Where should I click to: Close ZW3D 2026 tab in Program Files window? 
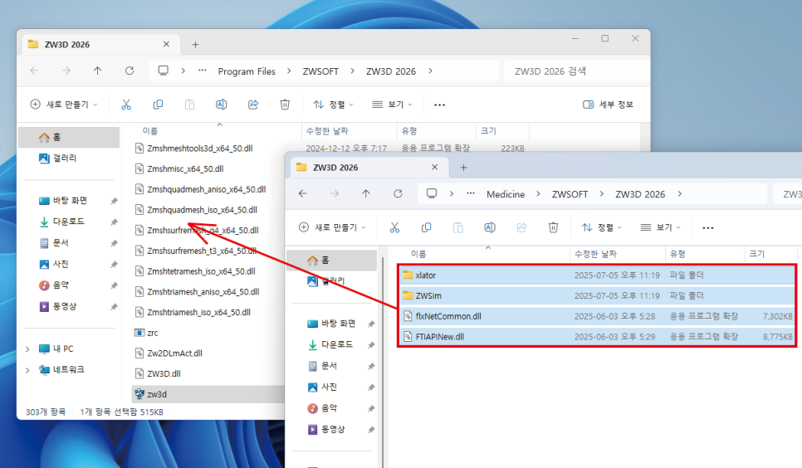(x=166, y=45)
